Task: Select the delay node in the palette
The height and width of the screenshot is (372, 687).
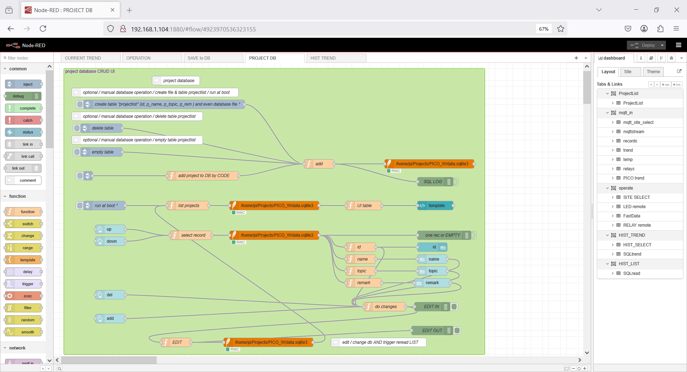Action: [x=23, y=272]
